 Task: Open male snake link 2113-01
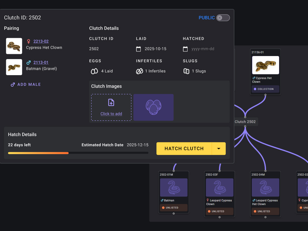(x=41, y=62)
